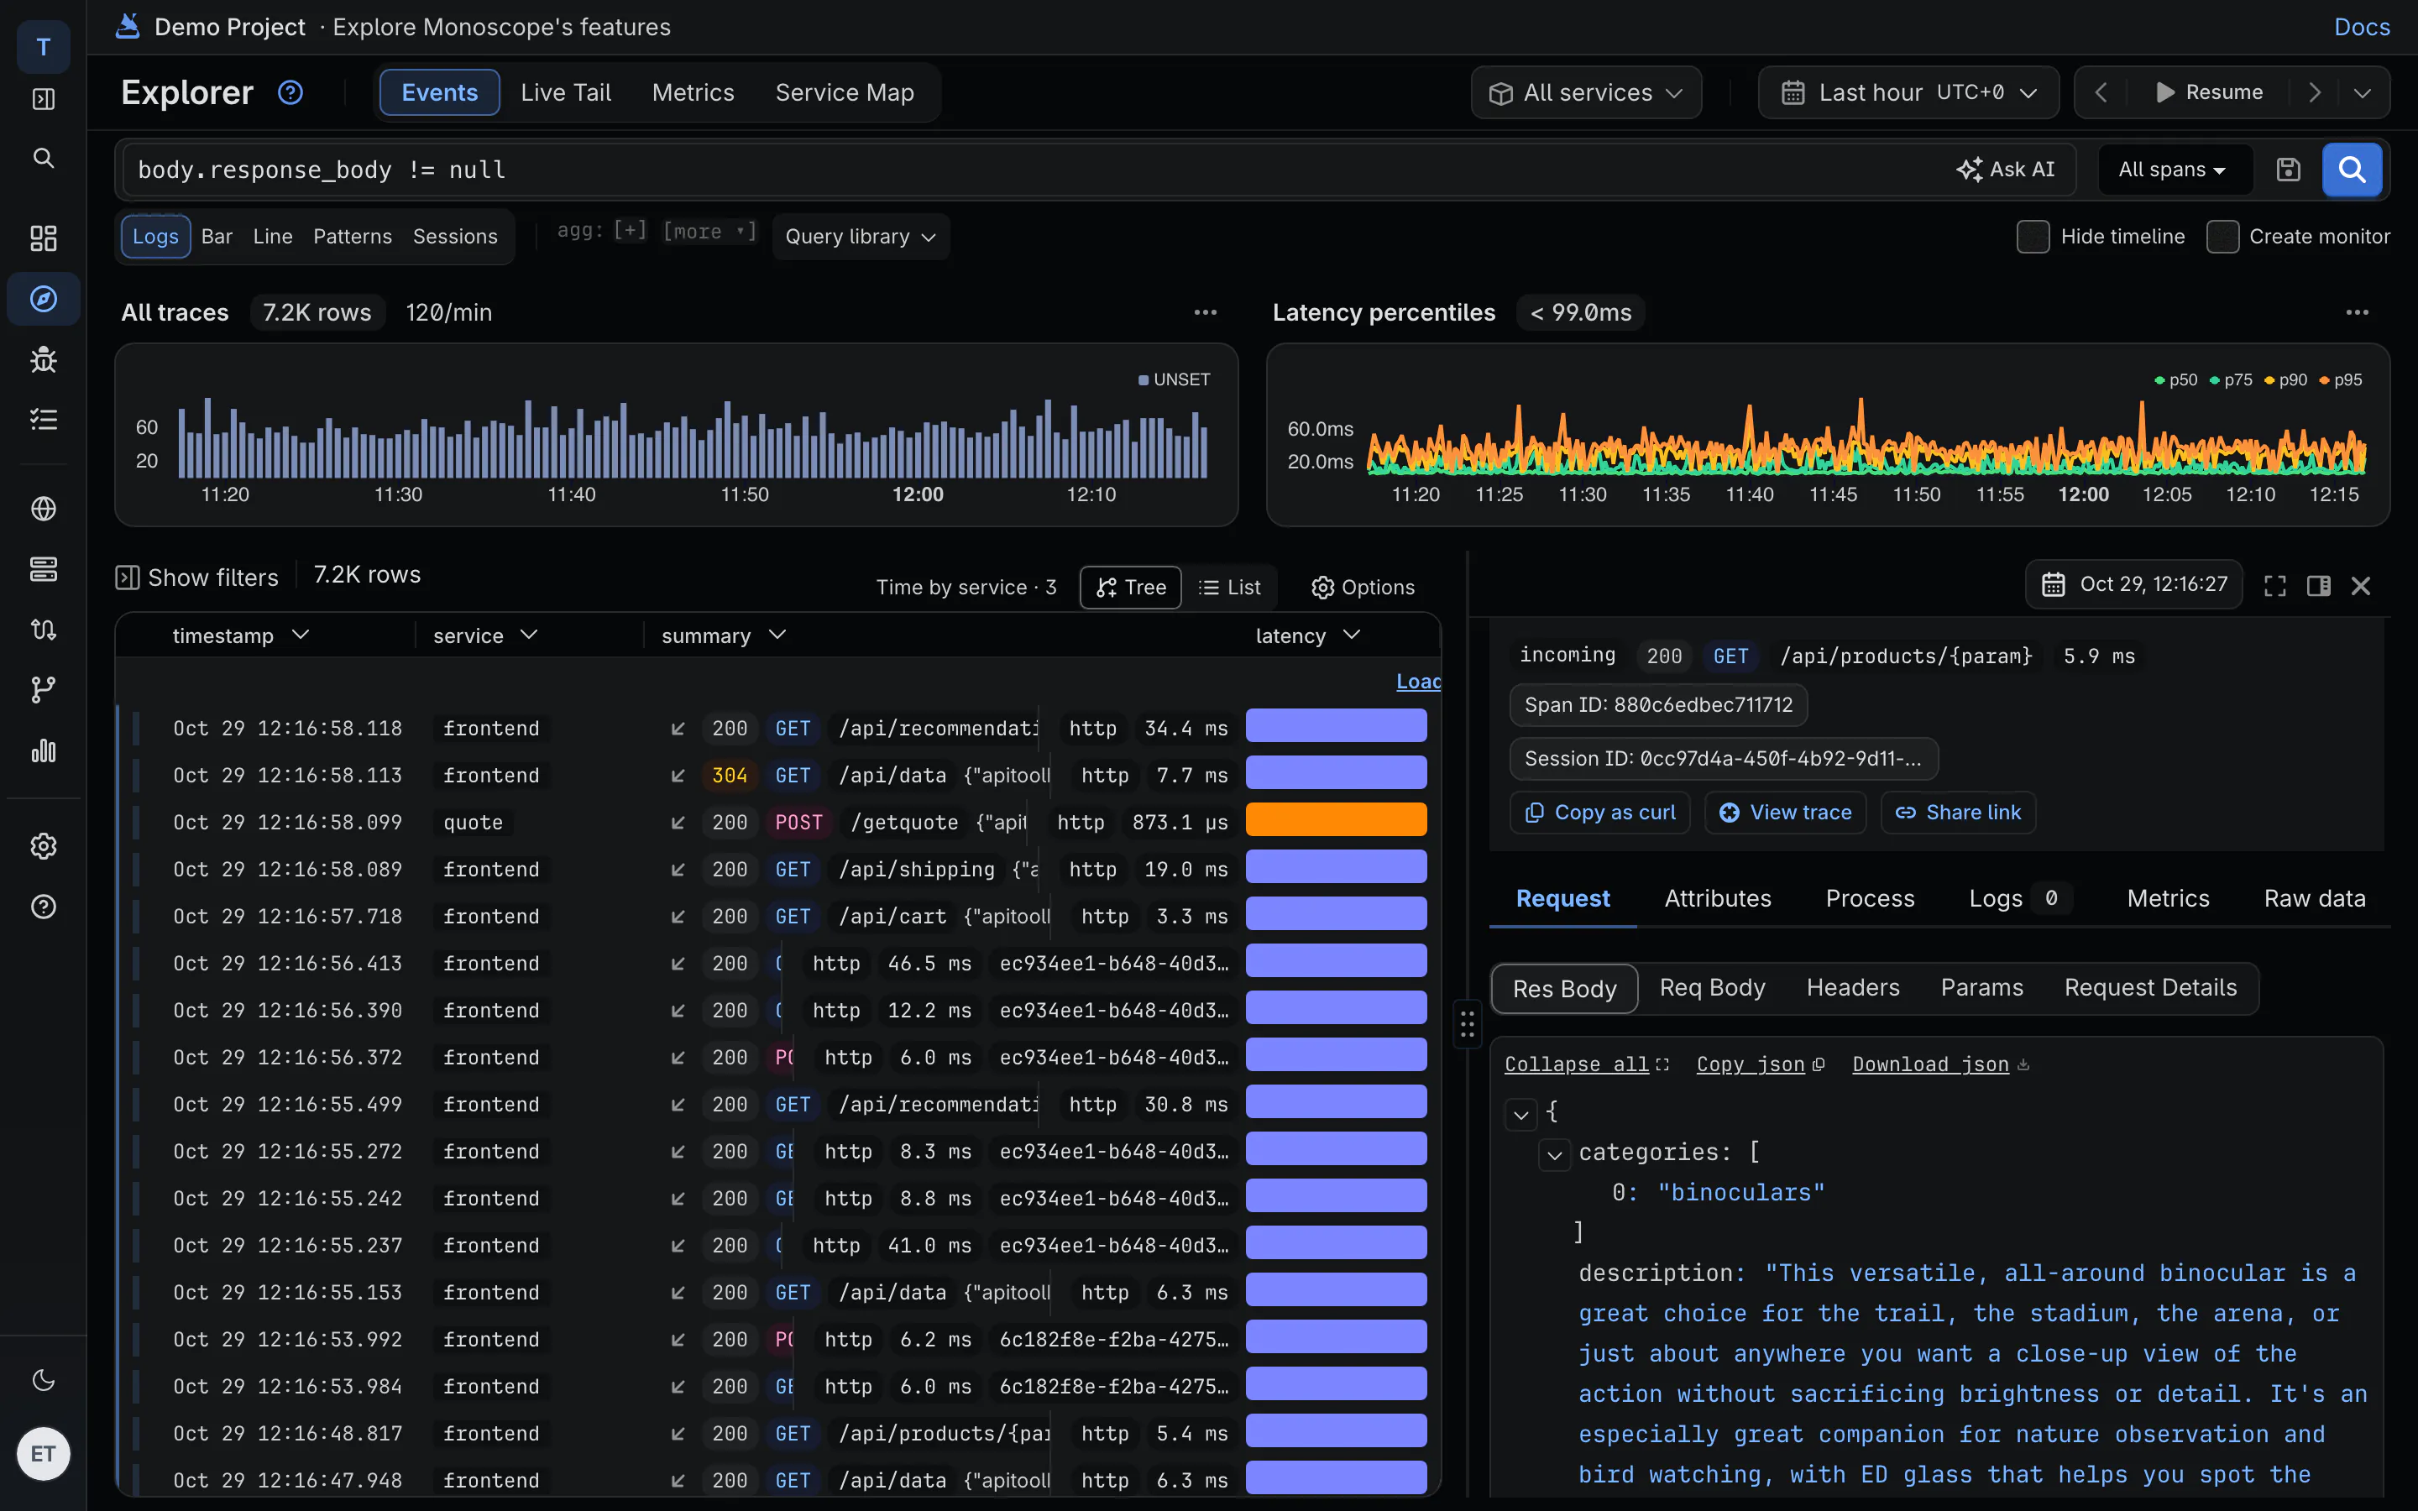The width and height of the screenshot is (2418, 1511).
Task: Switch to List view
Action: (x=1230, y=588)
